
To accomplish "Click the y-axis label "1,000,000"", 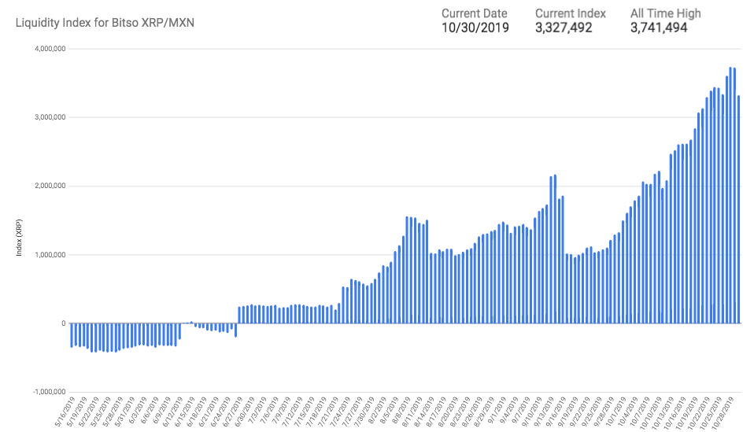I will pyautogui.click(x=50, y=255).
